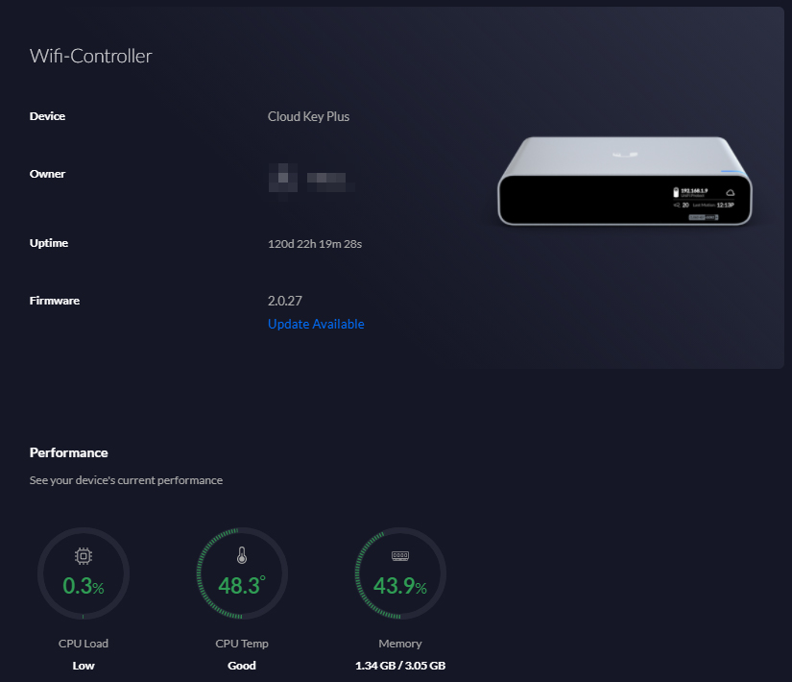Click the Good CPU temp status

pos(242,666)
